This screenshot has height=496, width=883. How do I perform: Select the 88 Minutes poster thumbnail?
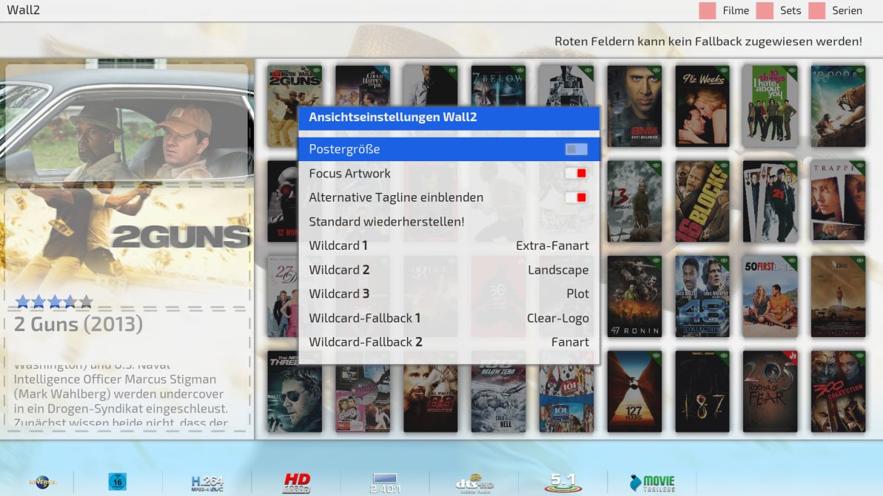pos(430,398)
